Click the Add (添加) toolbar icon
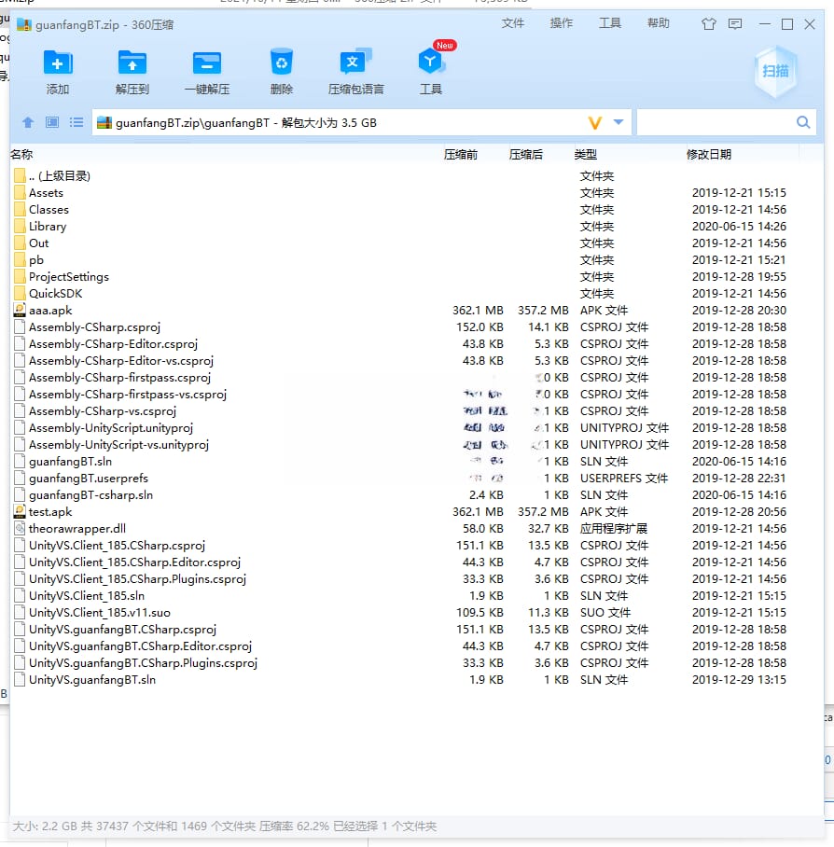 pyautogui.click(x=58, y=63)
